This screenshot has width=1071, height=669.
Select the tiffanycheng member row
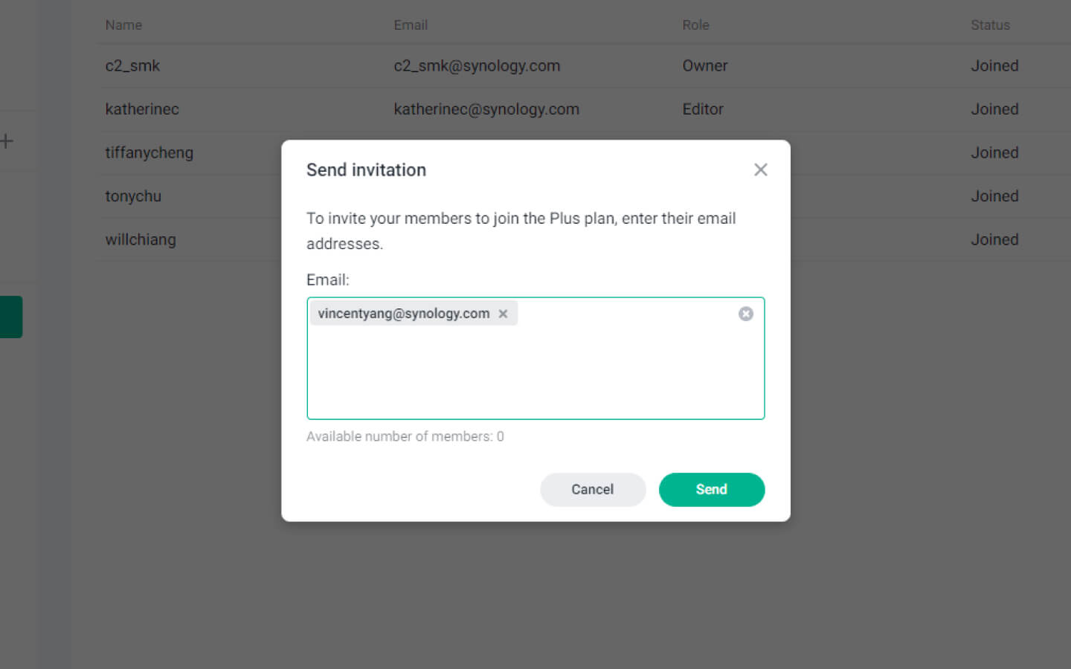pyautogui.click(x=149, y=153)
